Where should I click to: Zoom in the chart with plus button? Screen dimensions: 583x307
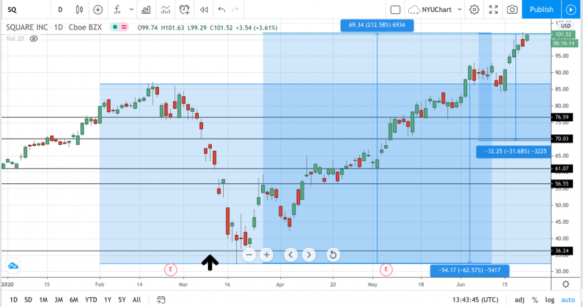click(266, 255)
